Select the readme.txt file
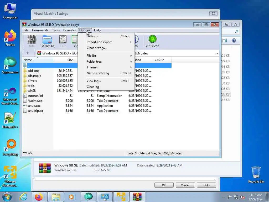 point(35,101)
